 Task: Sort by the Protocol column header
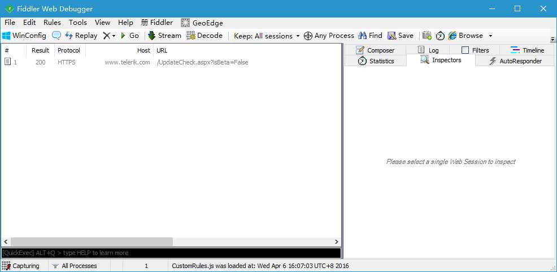coord(69,50)
